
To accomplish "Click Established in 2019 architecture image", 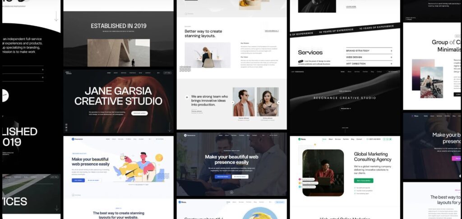I will coord(119,53).
